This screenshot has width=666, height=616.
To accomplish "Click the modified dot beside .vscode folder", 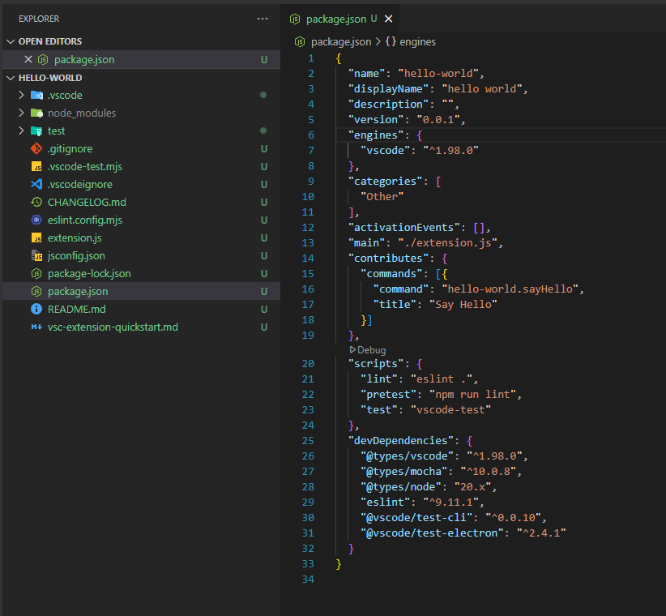I will pos(263,95).
